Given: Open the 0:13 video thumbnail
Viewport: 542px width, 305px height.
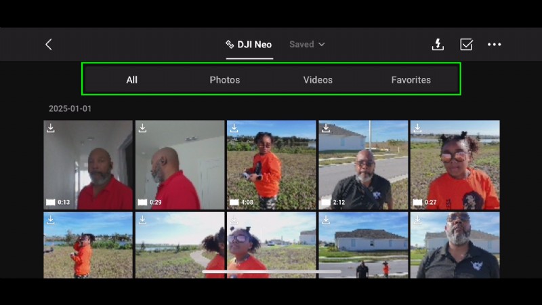Looking at the screenshot, I should [x=88, y=165].
